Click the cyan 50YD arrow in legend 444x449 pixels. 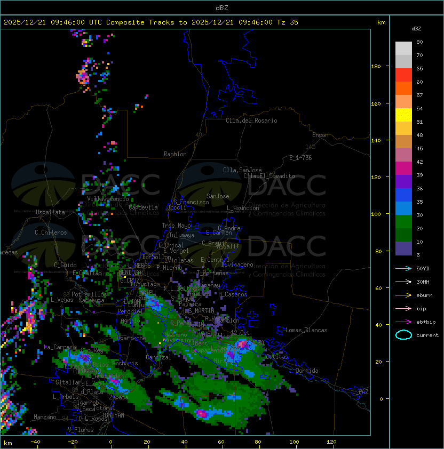(403, 269)
